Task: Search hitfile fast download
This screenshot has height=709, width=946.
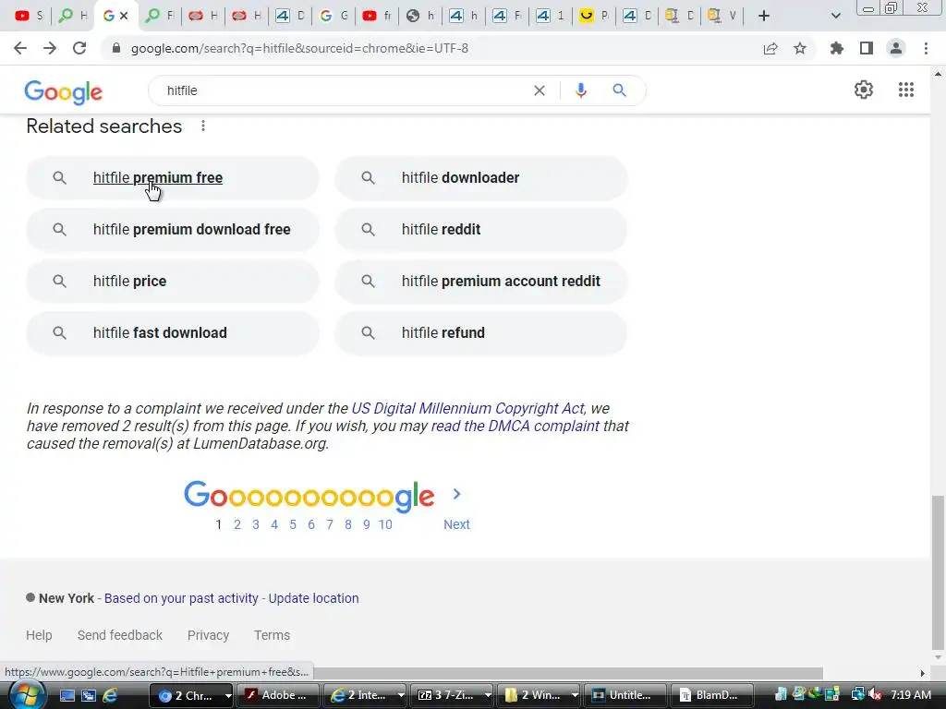Action: [172, 332]
